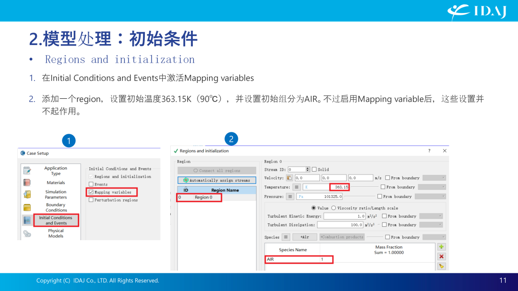Check Pressure From boundary checkbox
The height and width of the screenshot is (291, 518).
tap(380, 196)
